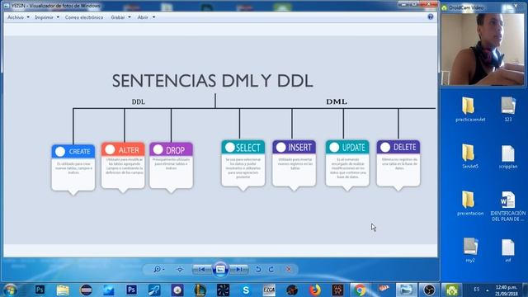Viewport: 528px width, 297px height.
Task: Open first Photoshop icon in taskbar
Action: point(40,290)
